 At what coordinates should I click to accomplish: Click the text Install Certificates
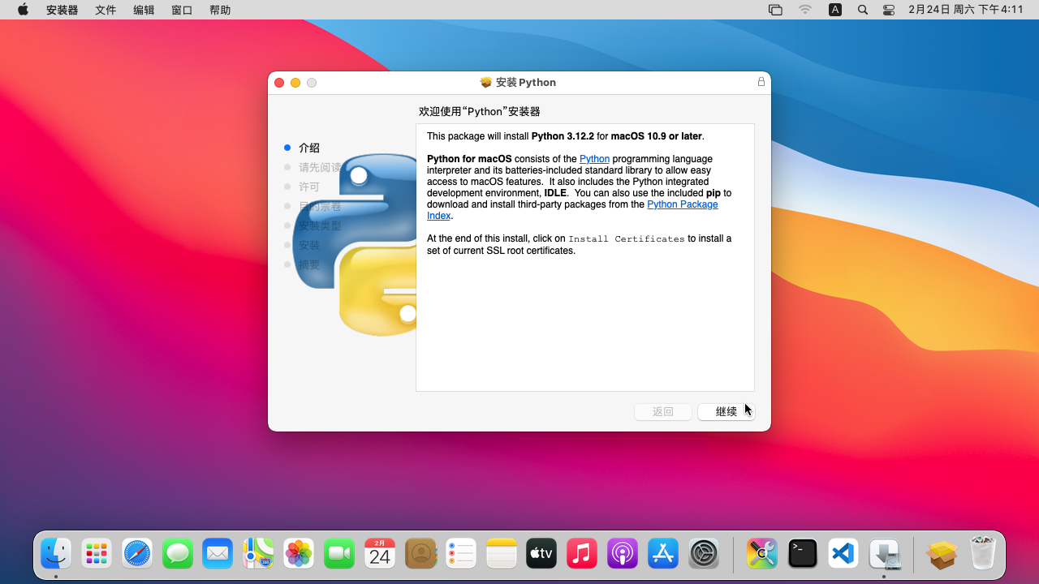pos(627,238)
